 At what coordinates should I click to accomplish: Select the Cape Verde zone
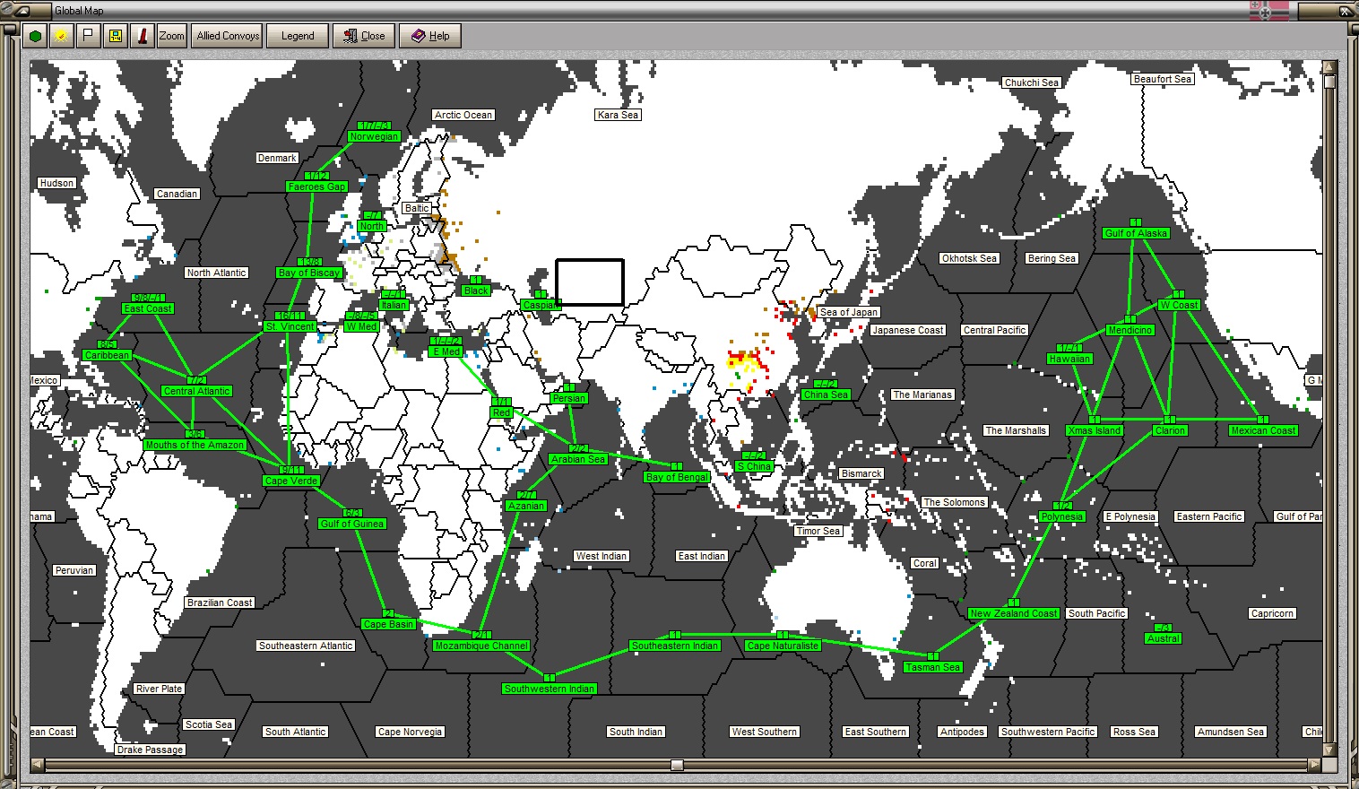click(x=291, y=481)
